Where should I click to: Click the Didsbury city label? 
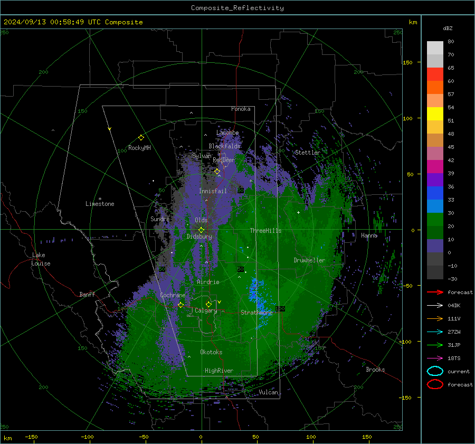click(199, 237)
